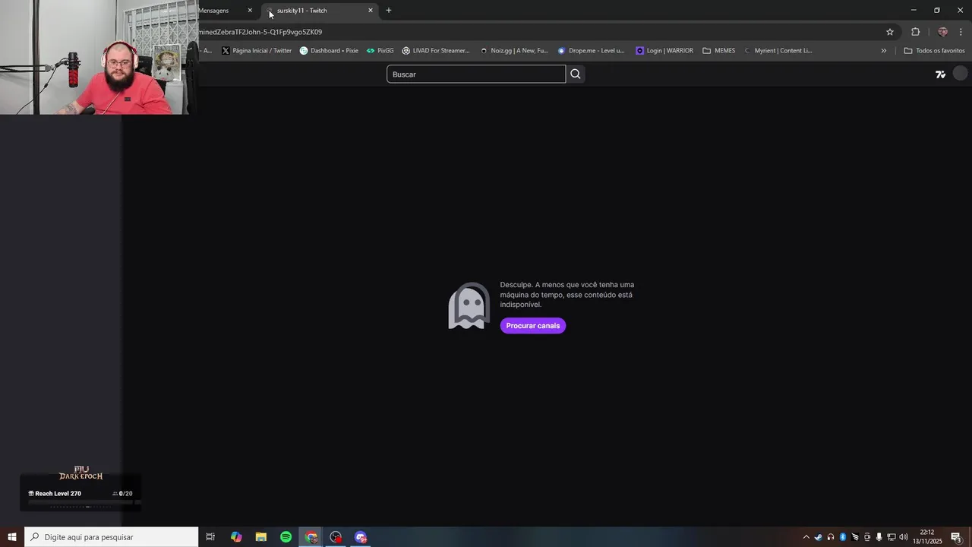Open a new browser tab
Image resolution: width=972 pixels, height=547 pixels.
[389, 11]
